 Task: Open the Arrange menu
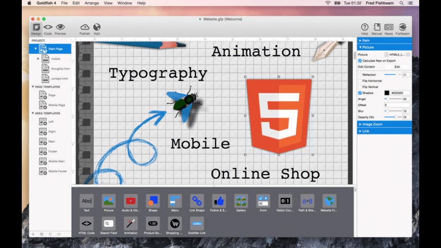pyautogui.click(x=92, y=3)
